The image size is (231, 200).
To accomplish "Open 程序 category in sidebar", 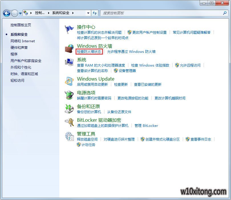I will pos(14,54).
